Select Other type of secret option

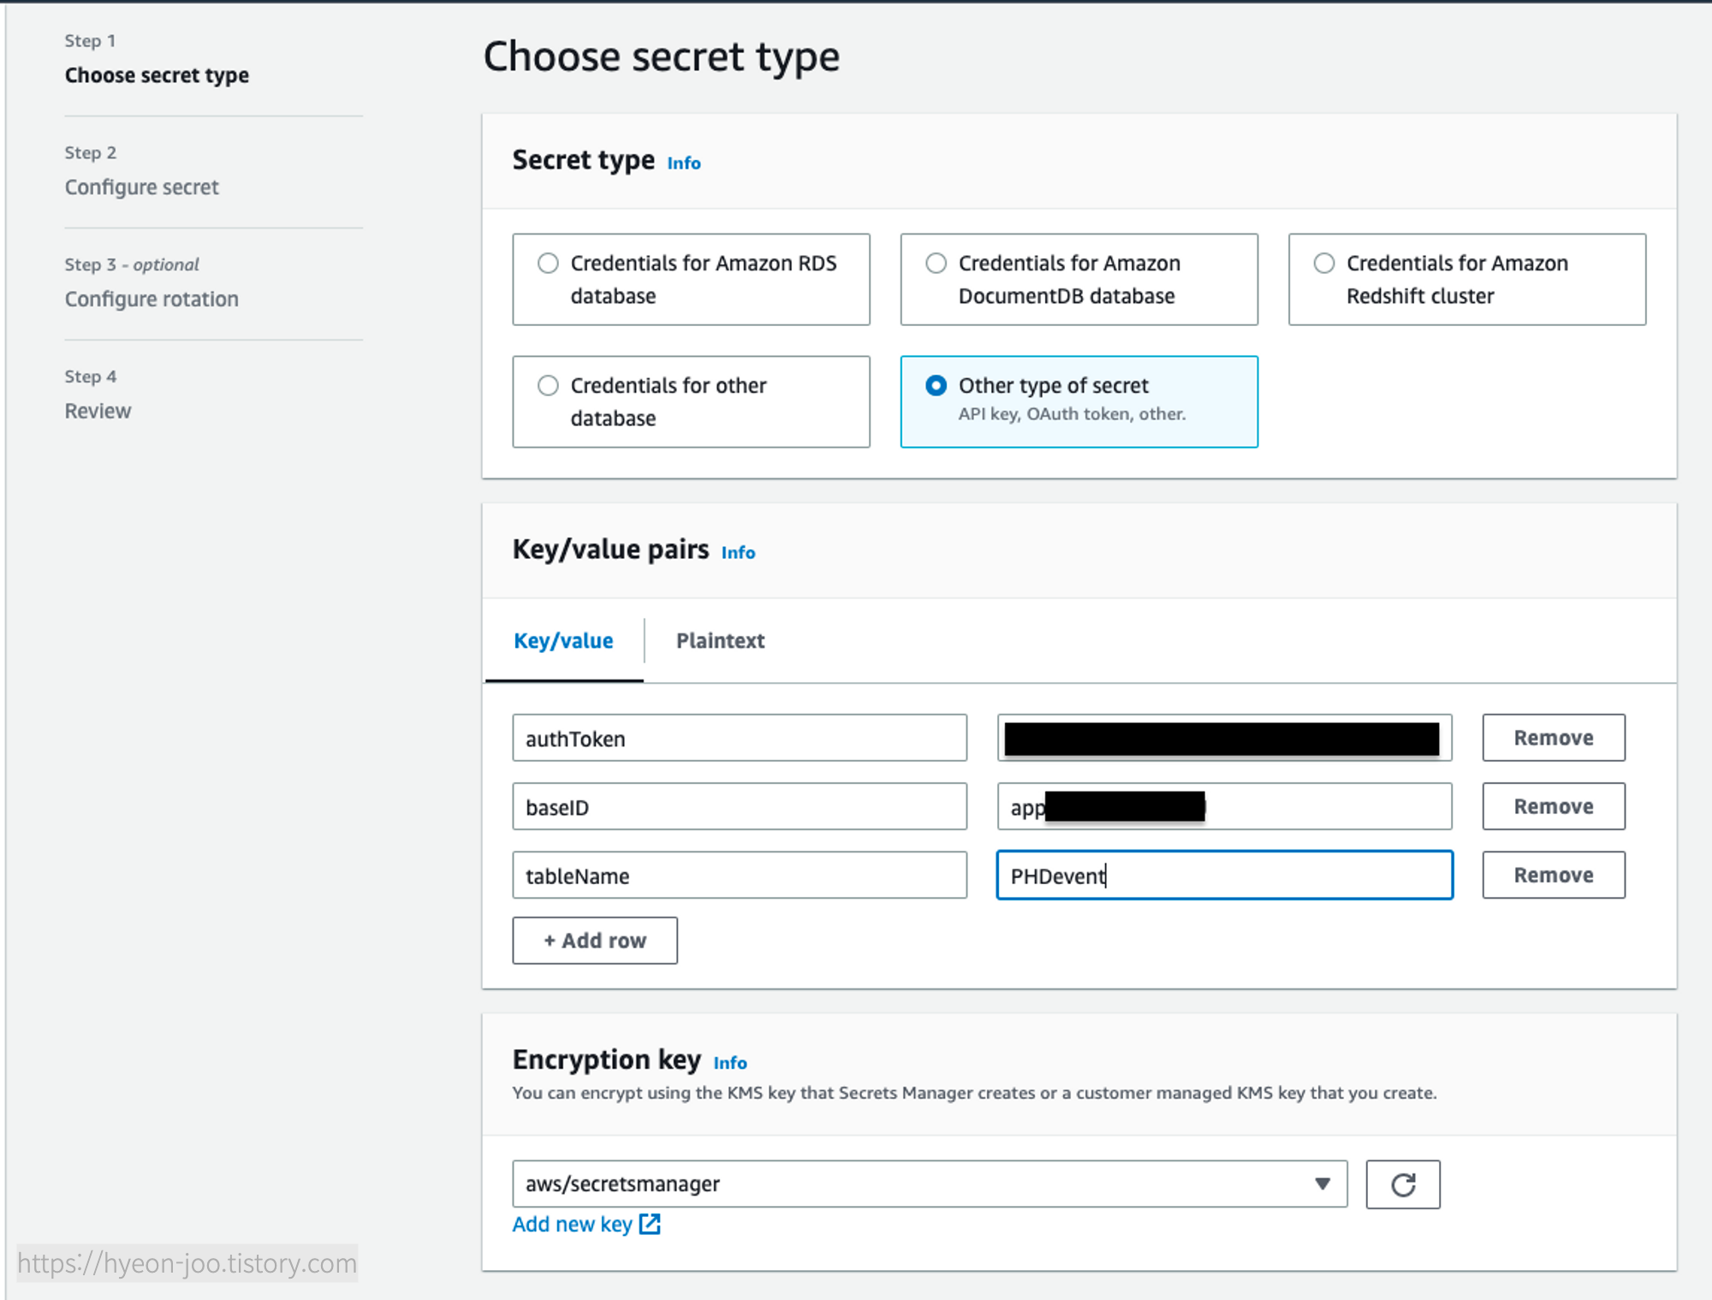pos(936,385)
